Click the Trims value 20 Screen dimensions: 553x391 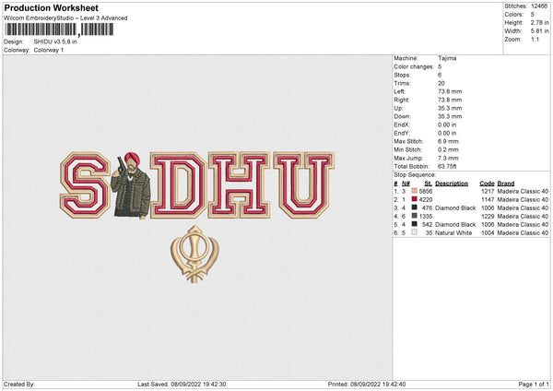pyautogui.click(x=441, y=83)
